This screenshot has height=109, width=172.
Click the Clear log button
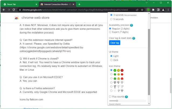coord(115,43)
